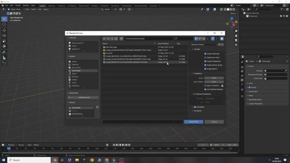Toggle Custom Normals checkbox
Viewport: 290px width, 163px height.
[x=205, y=54]
